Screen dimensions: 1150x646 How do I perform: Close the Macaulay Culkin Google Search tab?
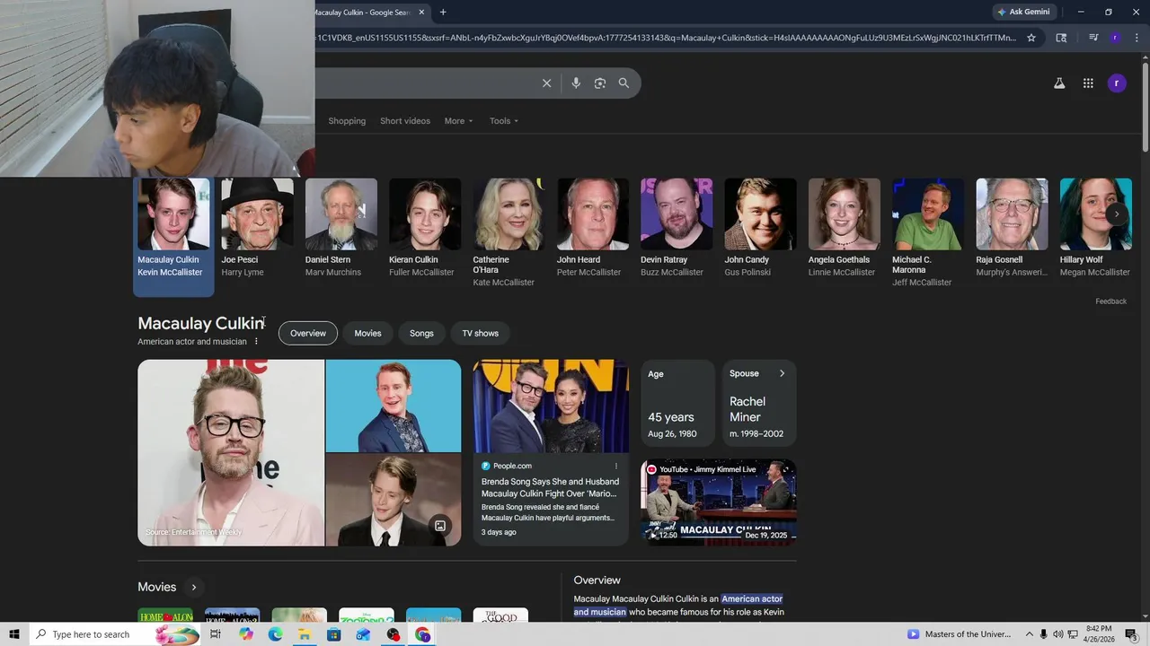[420, 12]
